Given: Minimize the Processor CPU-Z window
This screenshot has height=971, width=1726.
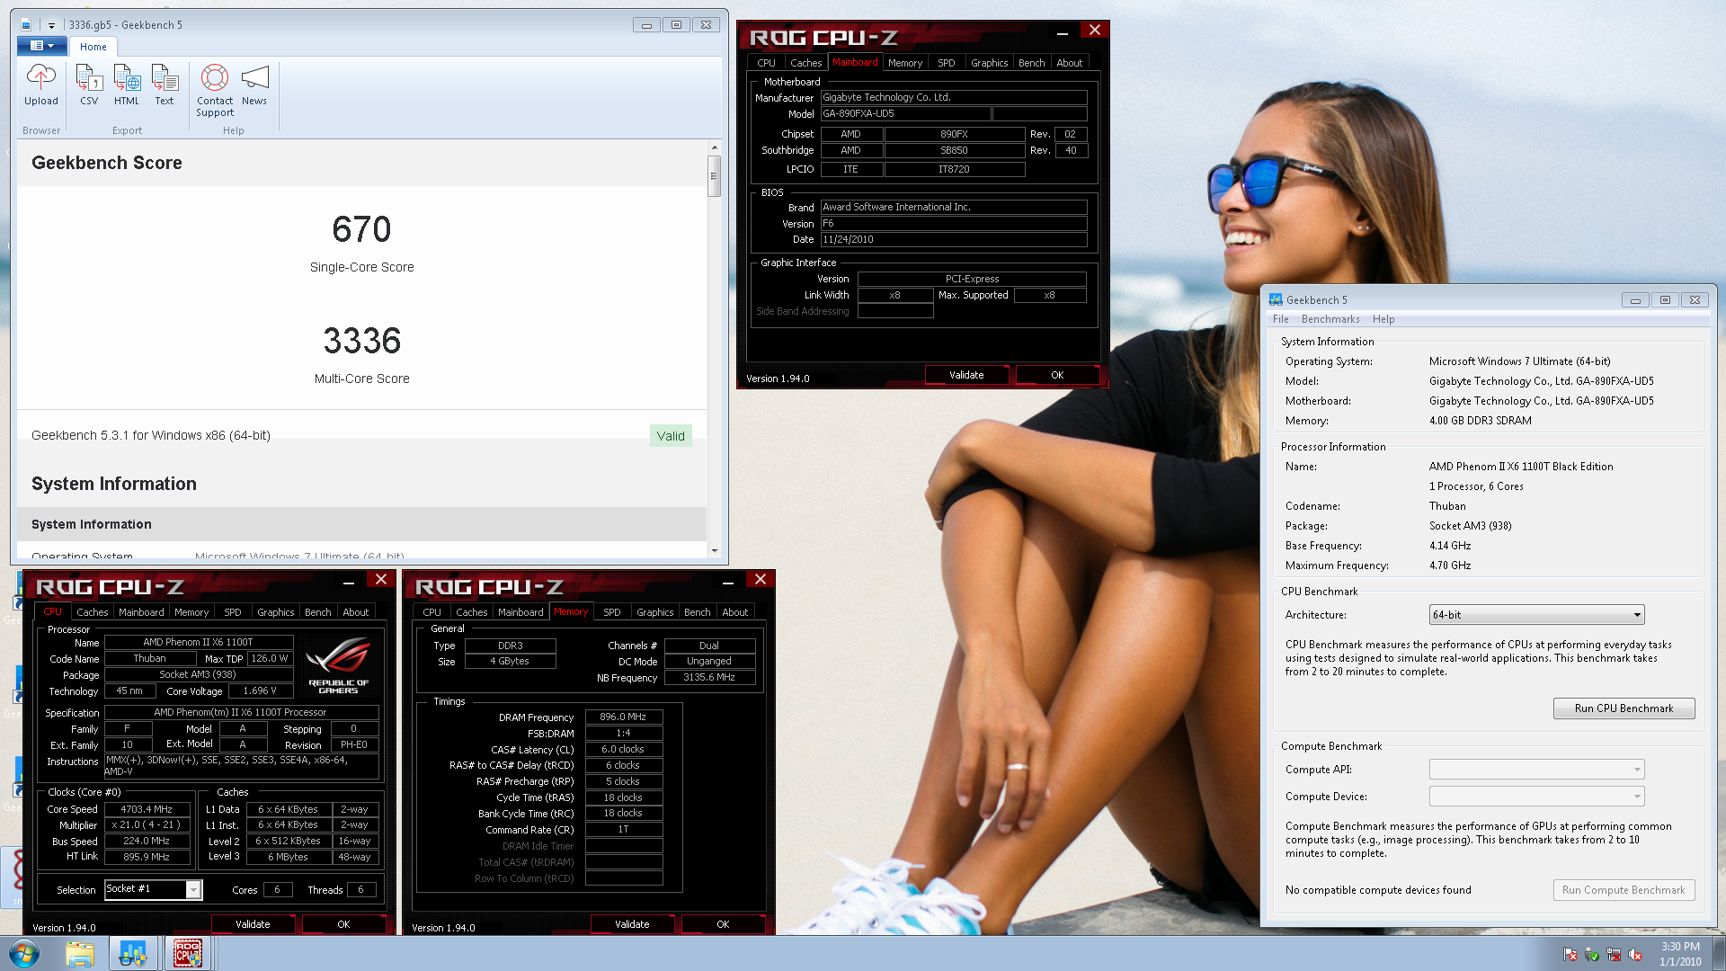Looking at the screenshot, I should pos(348,583).
